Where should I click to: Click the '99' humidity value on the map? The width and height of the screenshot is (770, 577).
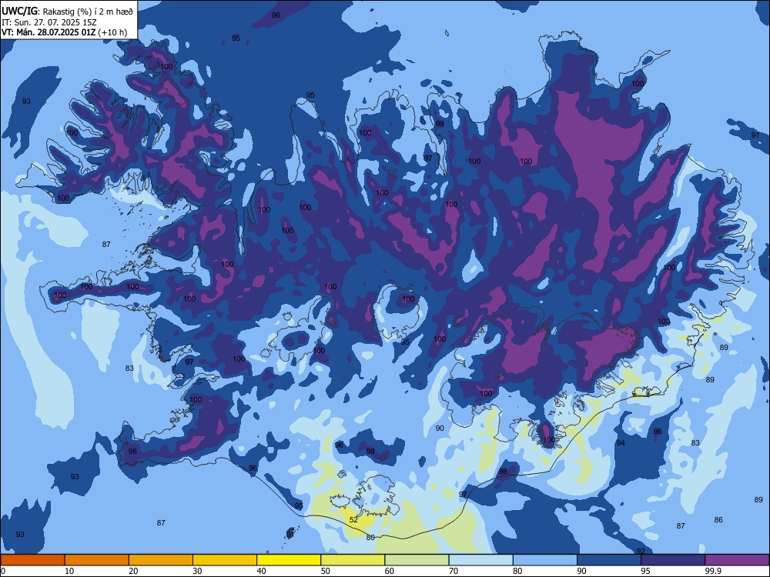click(440, 124)
